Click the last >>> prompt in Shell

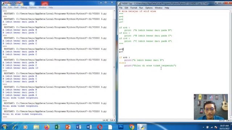pyautogui.click(x=5, y=117)
